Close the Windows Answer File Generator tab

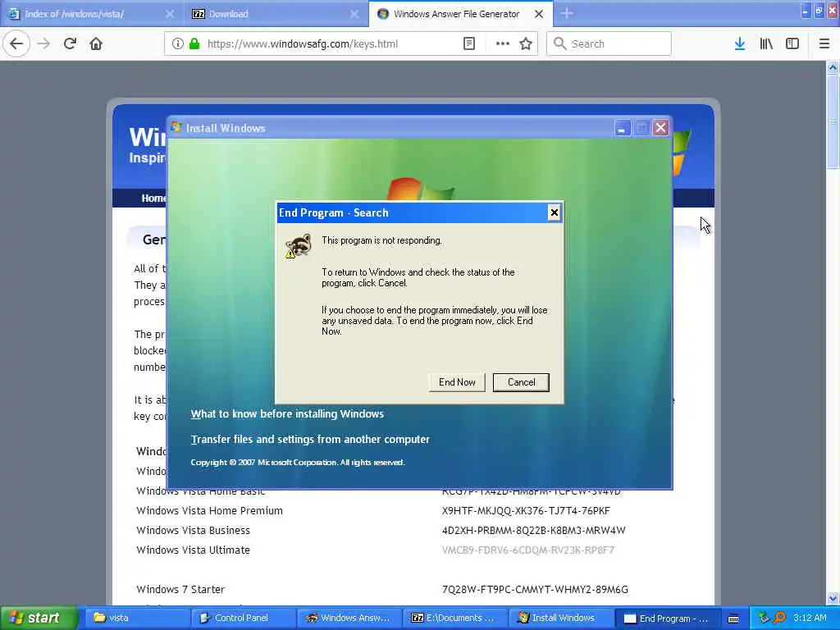(x=539, y=14)
